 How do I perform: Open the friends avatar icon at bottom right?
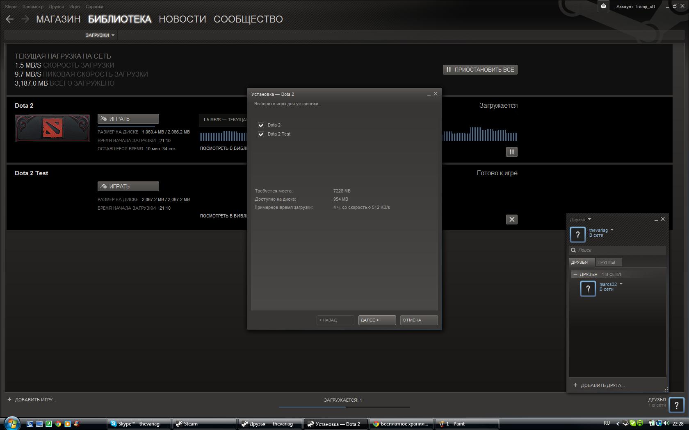tap(676, 405)
